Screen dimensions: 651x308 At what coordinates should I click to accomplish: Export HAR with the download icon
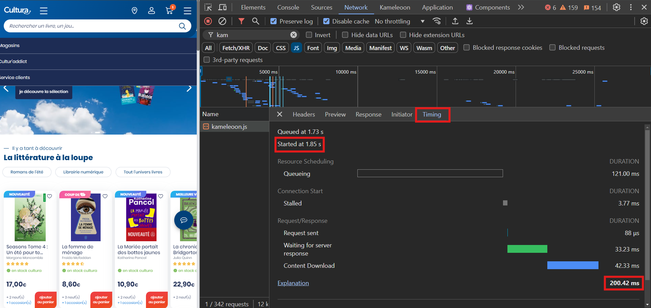[x=470, y=21]
